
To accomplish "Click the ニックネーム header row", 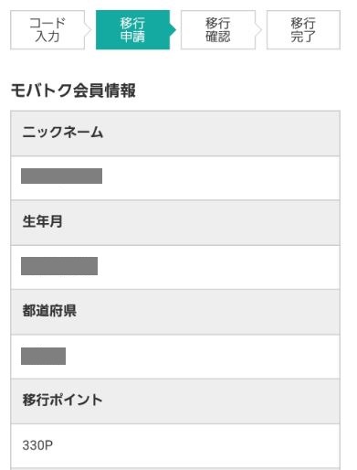I will (175, 134).
